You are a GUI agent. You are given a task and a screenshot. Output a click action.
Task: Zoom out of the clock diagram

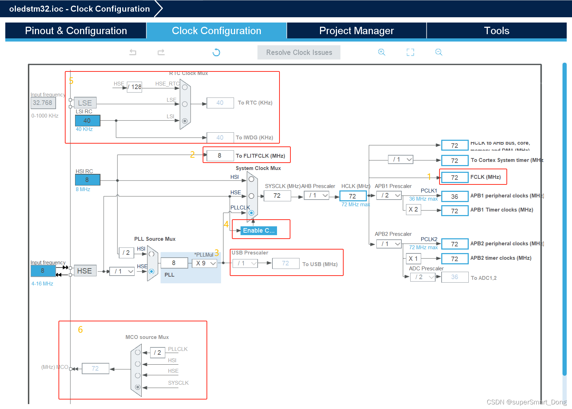point(439,52)
